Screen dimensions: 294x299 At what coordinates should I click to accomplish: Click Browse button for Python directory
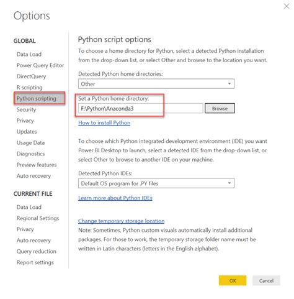pos(220,108)
